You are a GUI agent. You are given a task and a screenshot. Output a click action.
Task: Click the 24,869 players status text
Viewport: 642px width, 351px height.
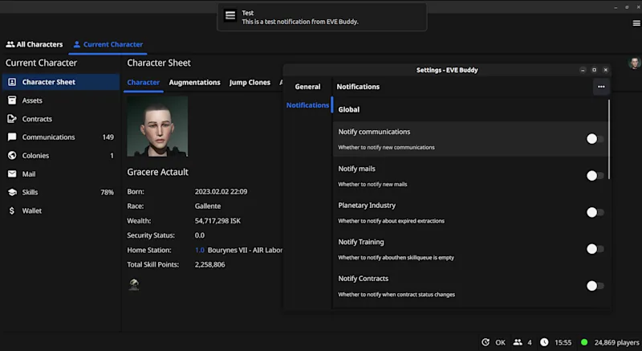pos(616,342)
